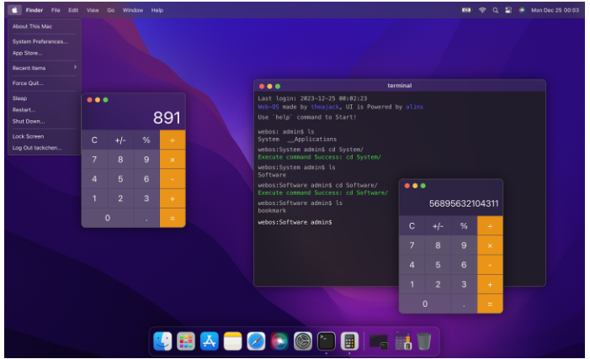
Task: Open the File menu in the menu bar
Action: 56,10
